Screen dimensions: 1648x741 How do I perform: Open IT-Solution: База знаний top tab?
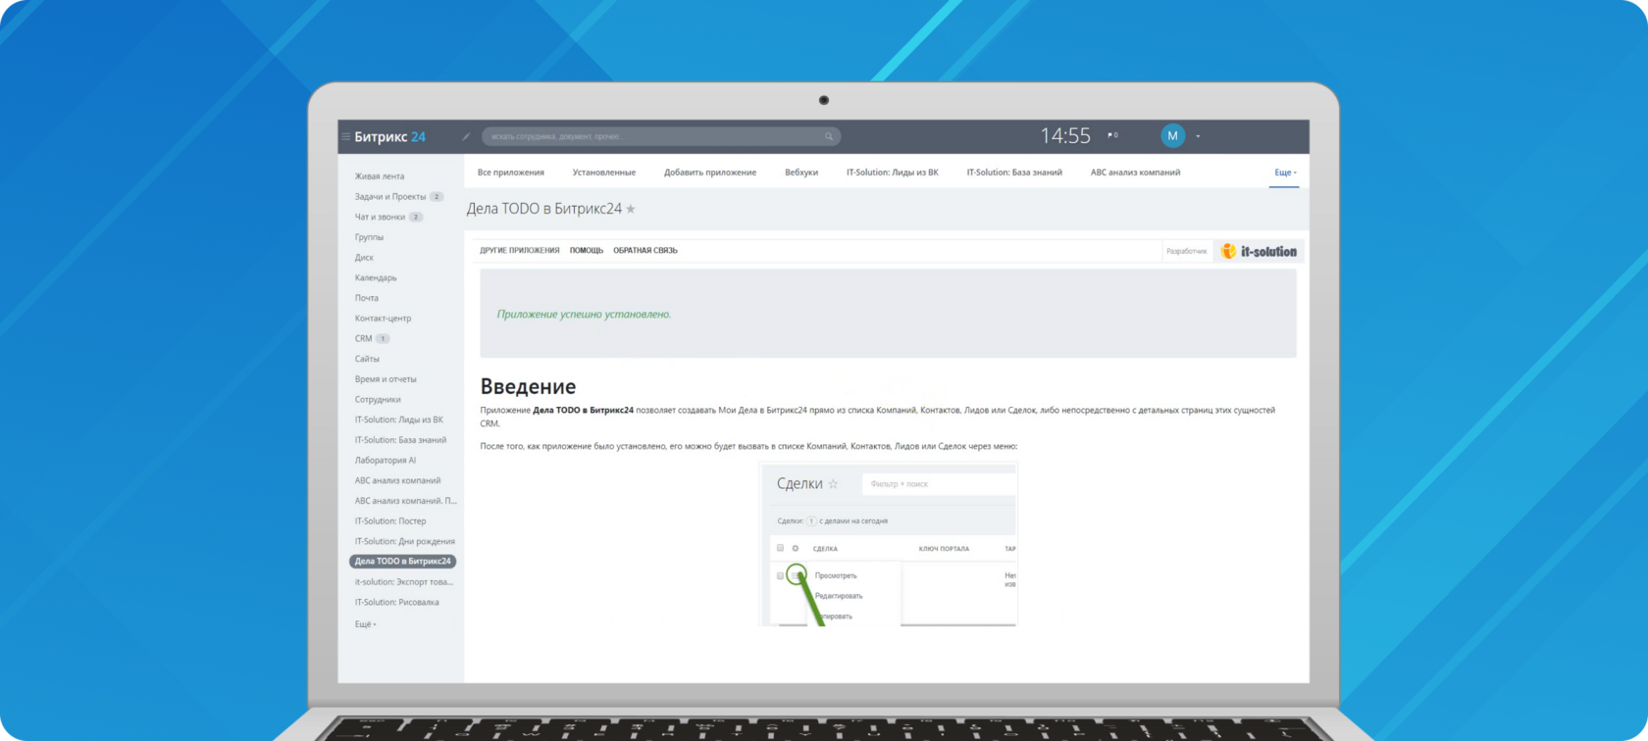coord(1014,173)
